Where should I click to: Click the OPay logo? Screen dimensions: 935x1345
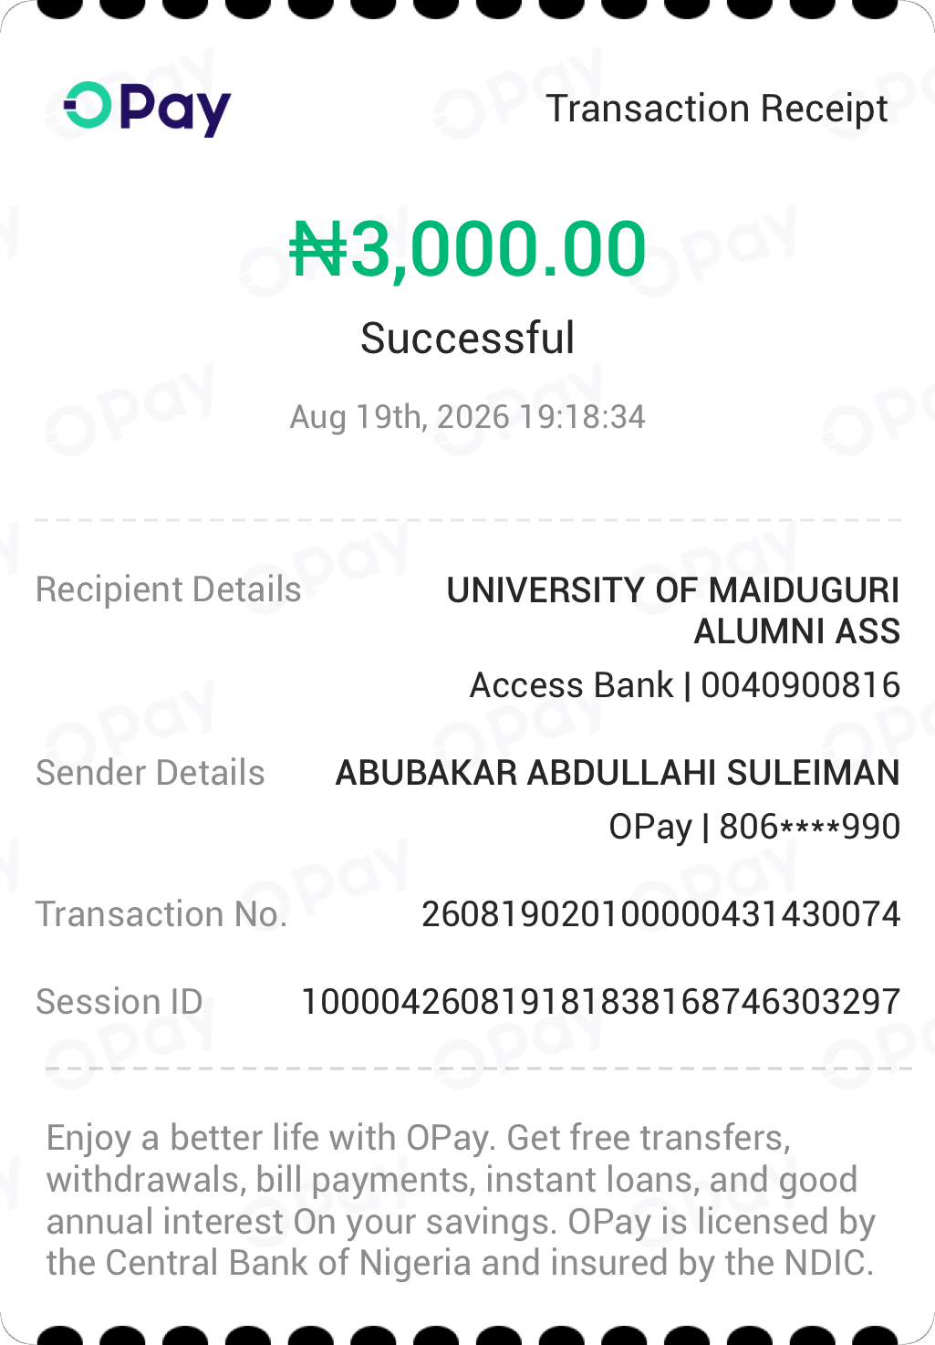147,109
